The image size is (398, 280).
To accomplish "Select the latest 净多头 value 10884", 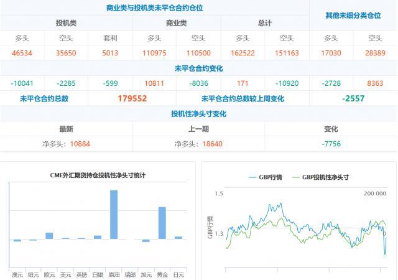I will coord(80,144).
